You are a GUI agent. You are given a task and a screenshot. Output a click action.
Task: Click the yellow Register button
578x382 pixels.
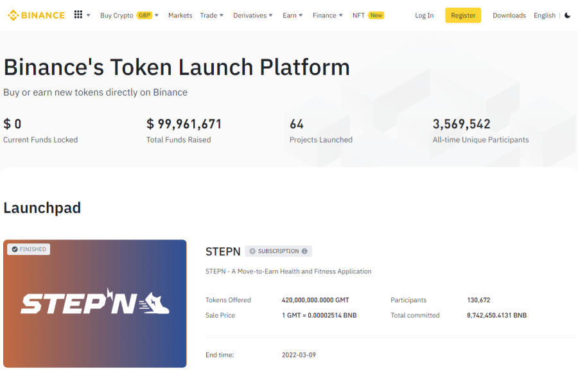click(x=463, y=15)
